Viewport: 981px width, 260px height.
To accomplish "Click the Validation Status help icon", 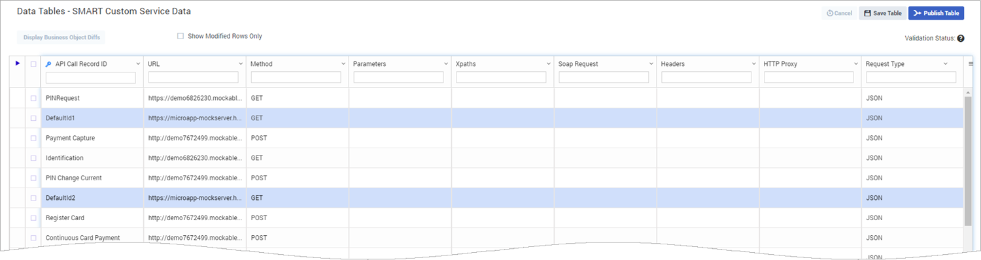I will click(961, 39).
